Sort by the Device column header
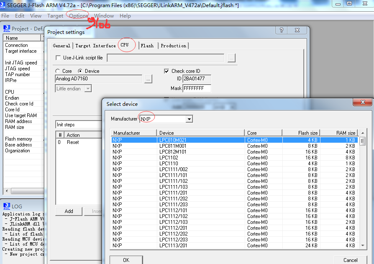Image resolution: width=374 pixels, height=264 pixels. point(200,133)
